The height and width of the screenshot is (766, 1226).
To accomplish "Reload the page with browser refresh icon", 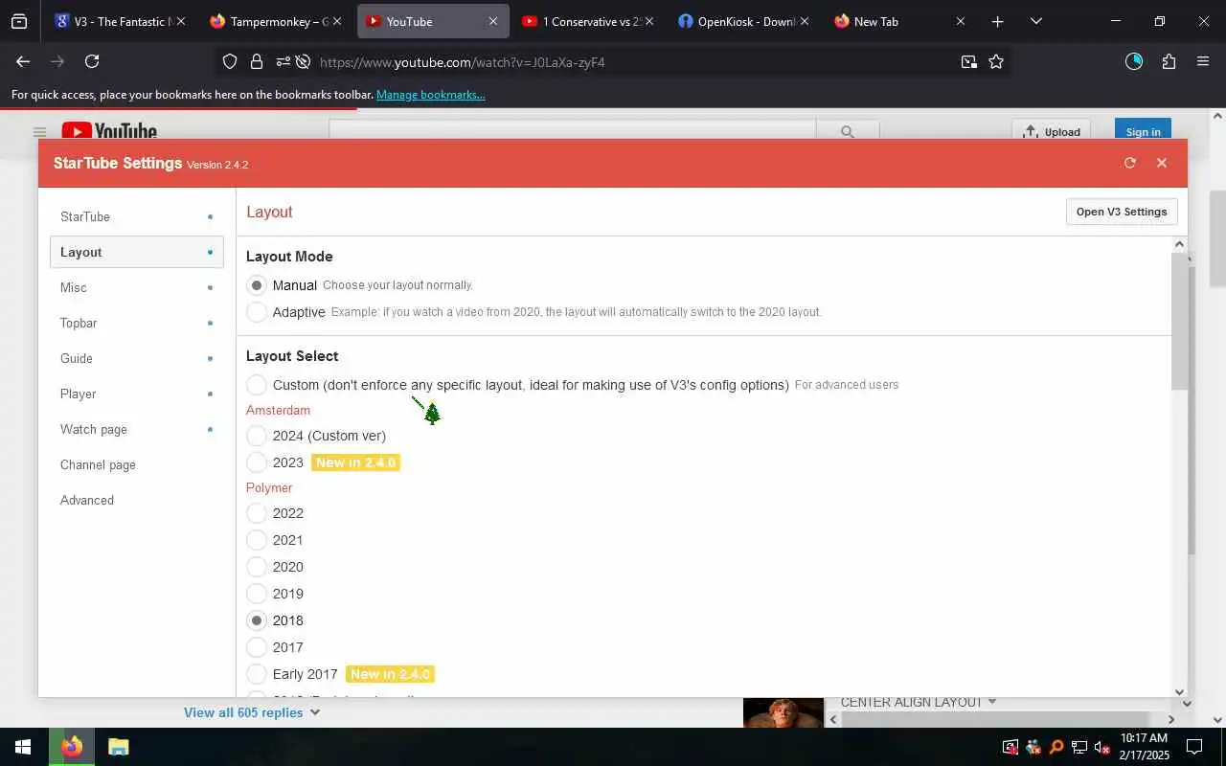I will point(92,61).
